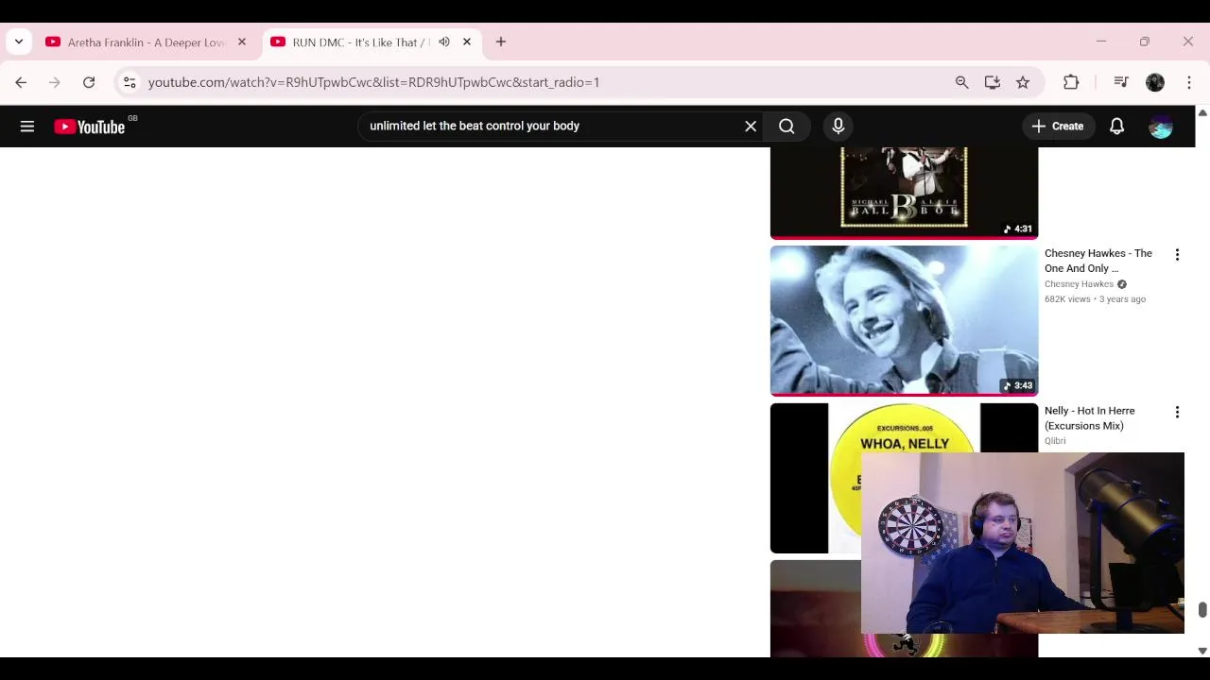This screenshot has height=680, width=1210.
Task: Open the Chrome profile avatar
Action: (x=1155, y=82)
